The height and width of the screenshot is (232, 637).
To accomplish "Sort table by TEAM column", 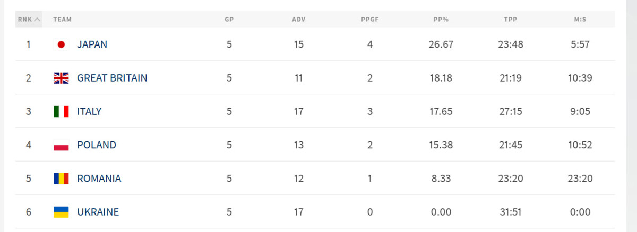I will tap(62, 20).
